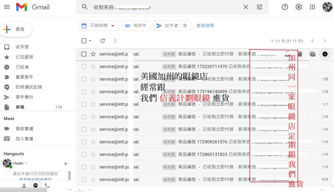Expand the Hsieh Hangouts status dropdown
The image size is (334, 192).
coord(26,163)
